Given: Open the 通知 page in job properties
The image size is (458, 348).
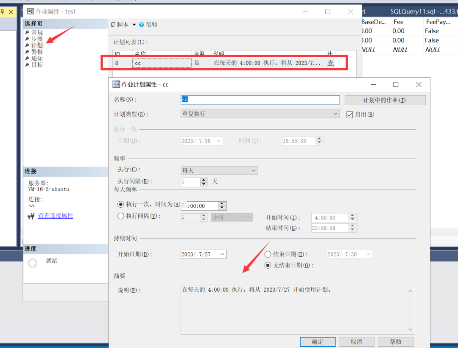Looking at the screenshot, I should [37, 58].
